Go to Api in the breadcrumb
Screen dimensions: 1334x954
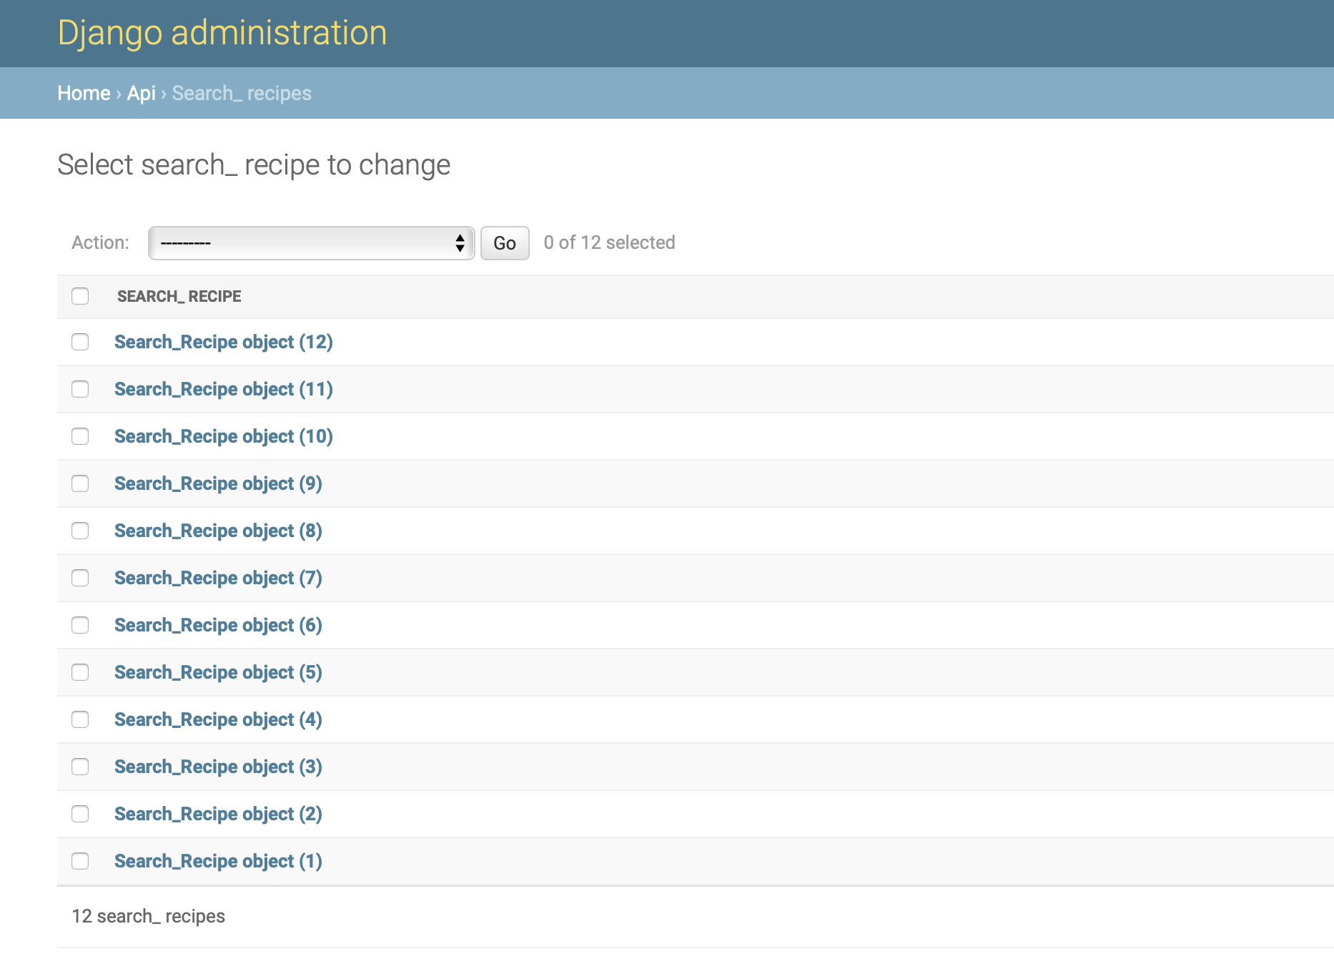(x=141, y=93)
